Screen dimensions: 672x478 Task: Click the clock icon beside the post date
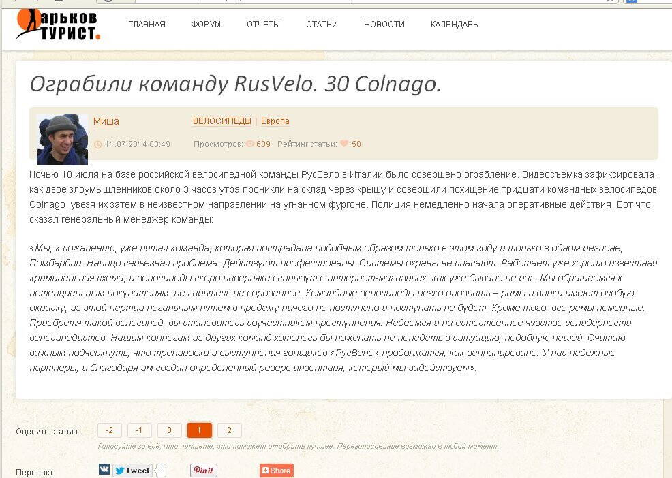coord(97,144)
